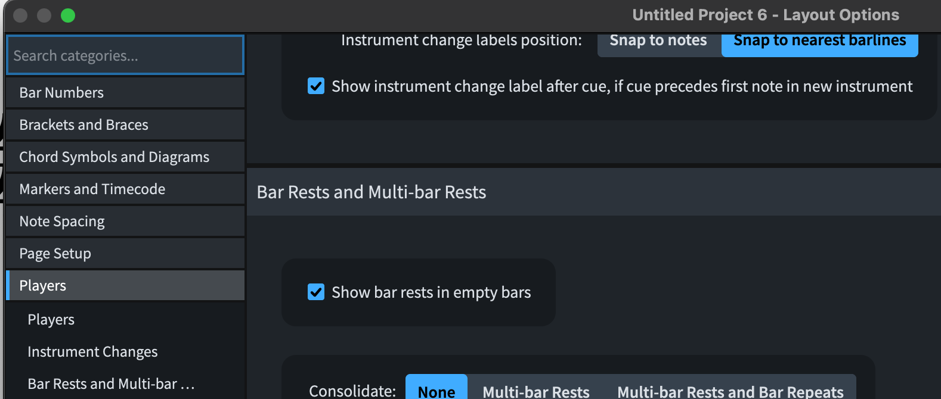Set Consolidate to None

[x=437, y=390]
